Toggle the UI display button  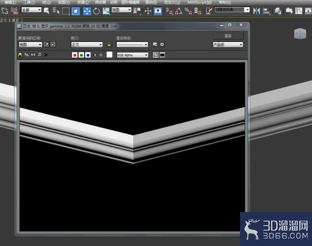(x=162, y=55)
